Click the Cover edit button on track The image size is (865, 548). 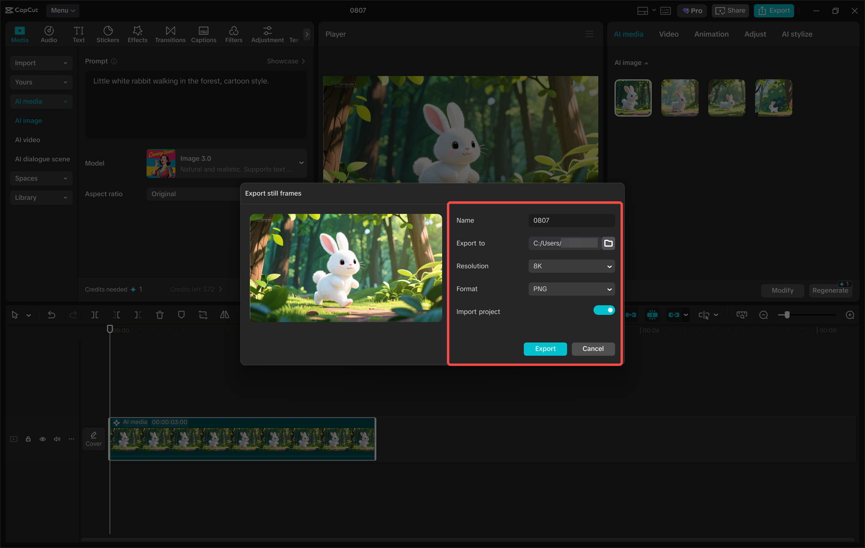[x=93, y=439]
